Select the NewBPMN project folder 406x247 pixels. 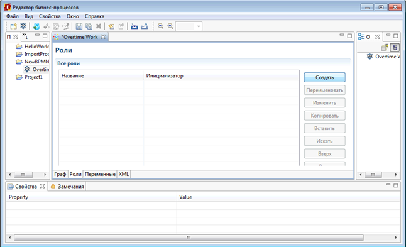click(32, 62)
